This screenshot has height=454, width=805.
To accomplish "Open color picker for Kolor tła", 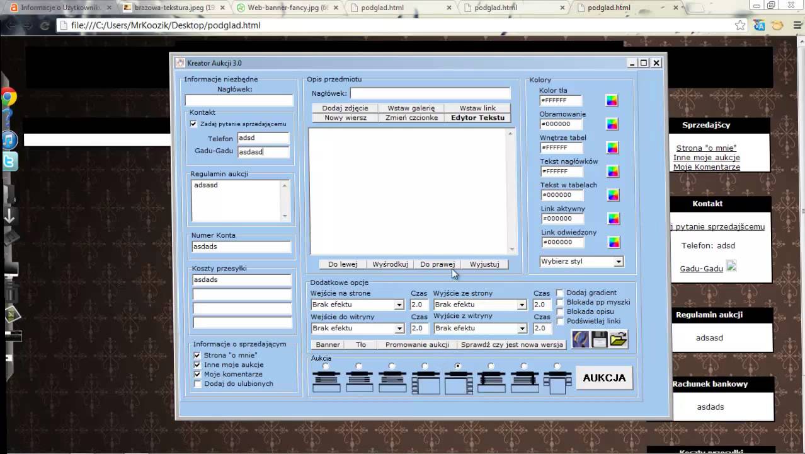I will coord(612,101).
